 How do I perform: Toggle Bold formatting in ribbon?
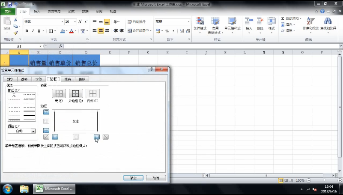(x=27, y=31)
